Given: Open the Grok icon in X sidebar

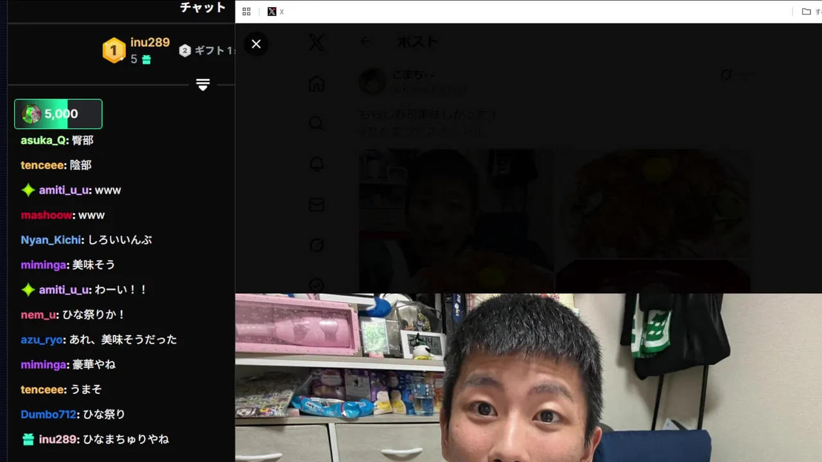Looking at the screenshot, I should tap(316, 244).
